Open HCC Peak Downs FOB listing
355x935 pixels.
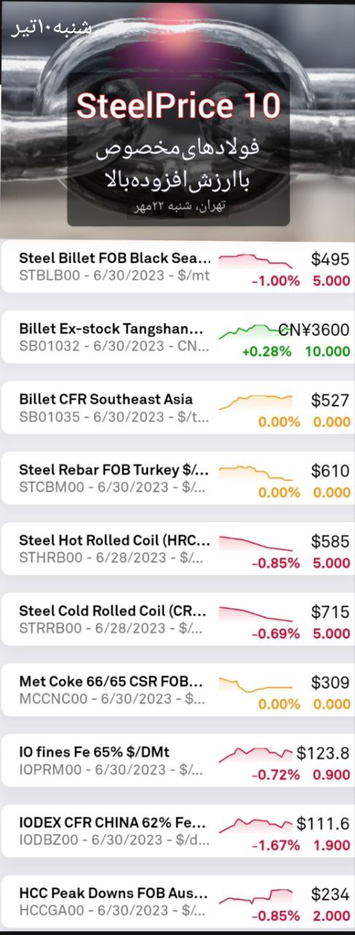tap(177, 901)
